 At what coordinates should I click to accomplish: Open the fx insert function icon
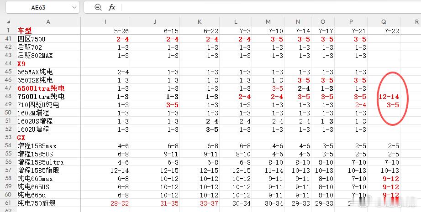tap(112, 7)
